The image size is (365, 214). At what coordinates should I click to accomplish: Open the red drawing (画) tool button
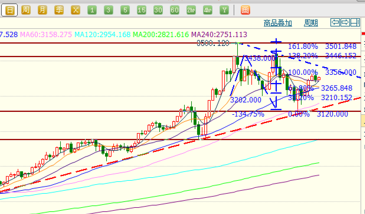click(245, 10)
